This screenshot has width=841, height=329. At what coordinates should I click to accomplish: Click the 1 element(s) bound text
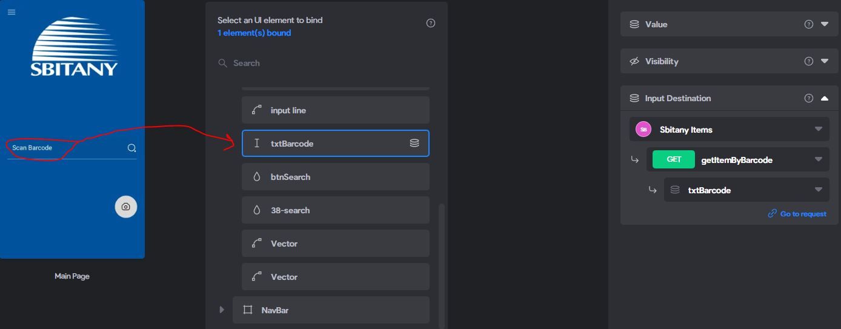[x=254, y=33]
